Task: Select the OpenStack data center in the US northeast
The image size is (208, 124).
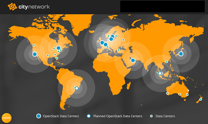Action: click(58, 48)
